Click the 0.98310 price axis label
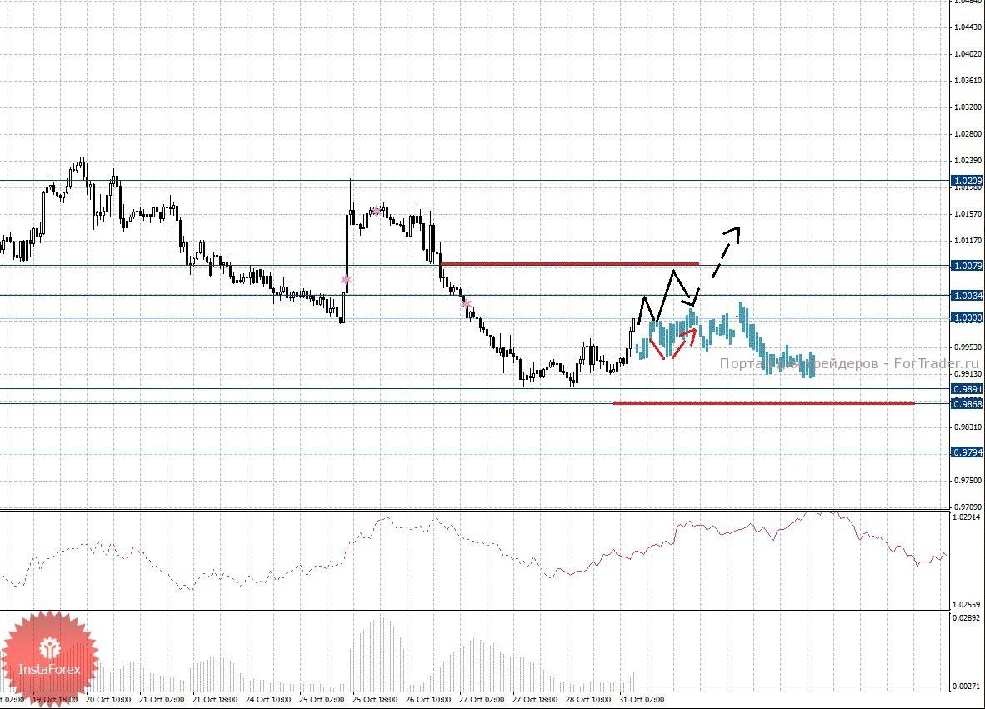This screenshot has height=709, width=985. [967, 427]
